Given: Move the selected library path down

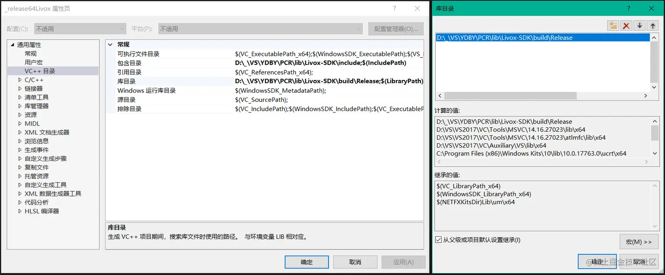Looking at the screenshot, I should pyautogui.click(x=639, y=25).
